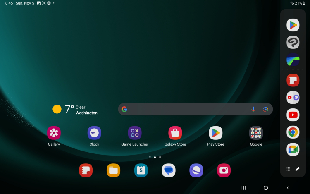This screenshot has height=194, width=310.
Task: Open My Files in the dock
Action: point(114,170)
